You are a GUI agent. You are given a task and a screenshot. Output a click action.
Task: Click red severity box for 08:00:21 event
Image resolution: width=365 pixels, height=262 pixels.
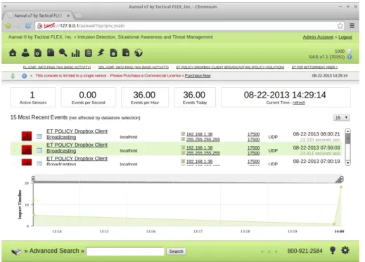point(27,136)
